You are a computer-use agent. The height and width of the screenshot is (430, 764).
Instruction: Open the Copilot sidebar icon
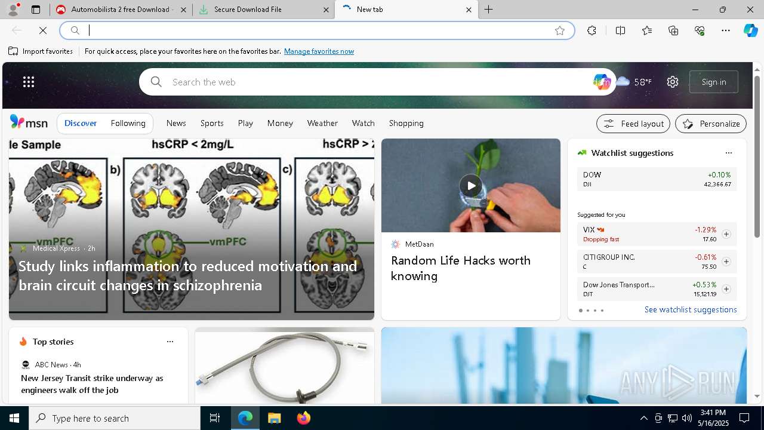point(750,30)
